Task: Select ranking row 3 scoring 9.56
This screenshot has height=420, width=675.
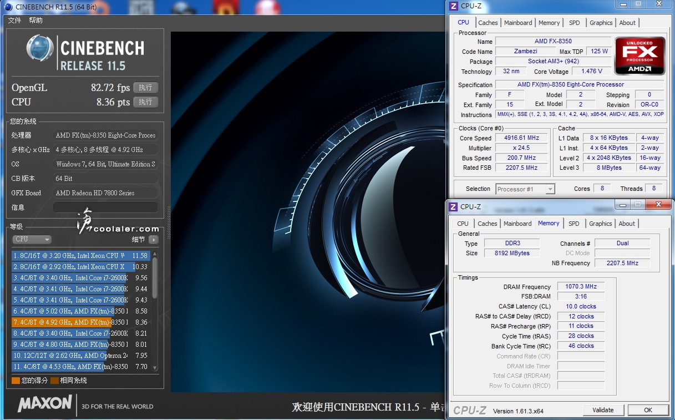Action: 81,278
